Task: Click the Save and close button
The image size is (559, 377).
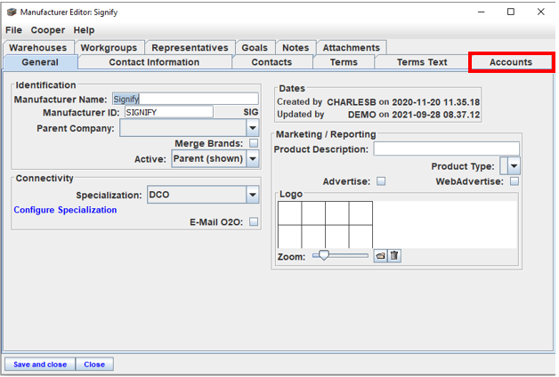Action: [x=40, y=365]
